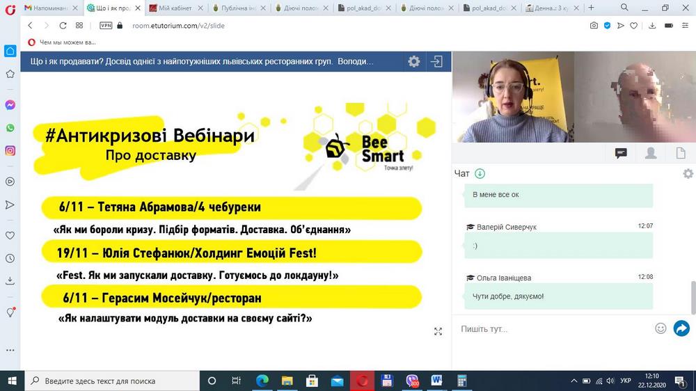Bookmark page with the heart icon

633,26
